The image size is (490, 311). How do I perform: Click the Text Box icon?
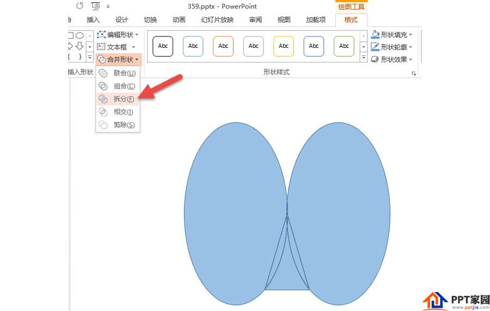click(x=101, y=47)
